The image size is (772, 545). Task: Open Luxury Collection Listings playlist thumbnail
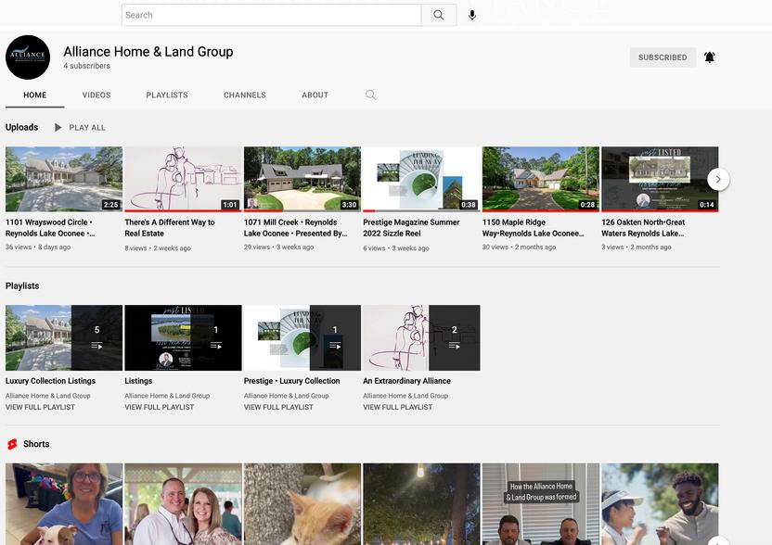[x=64, y=337]
